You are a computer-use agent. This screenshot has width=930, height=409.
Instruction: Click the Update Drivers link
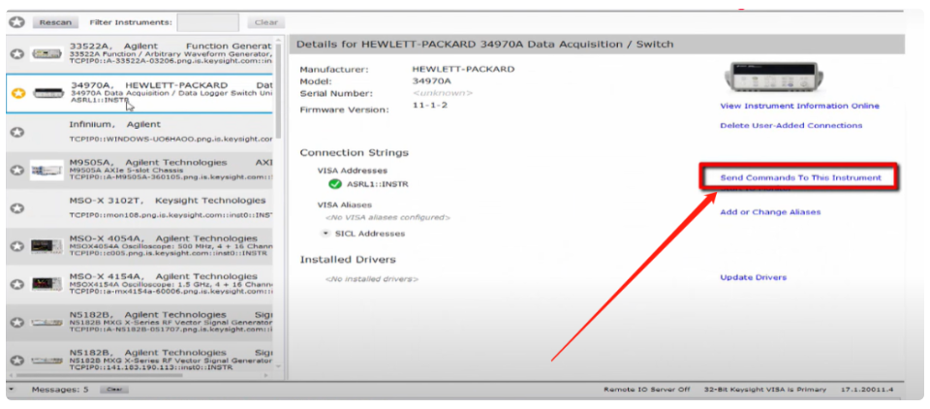pos(754,277)
